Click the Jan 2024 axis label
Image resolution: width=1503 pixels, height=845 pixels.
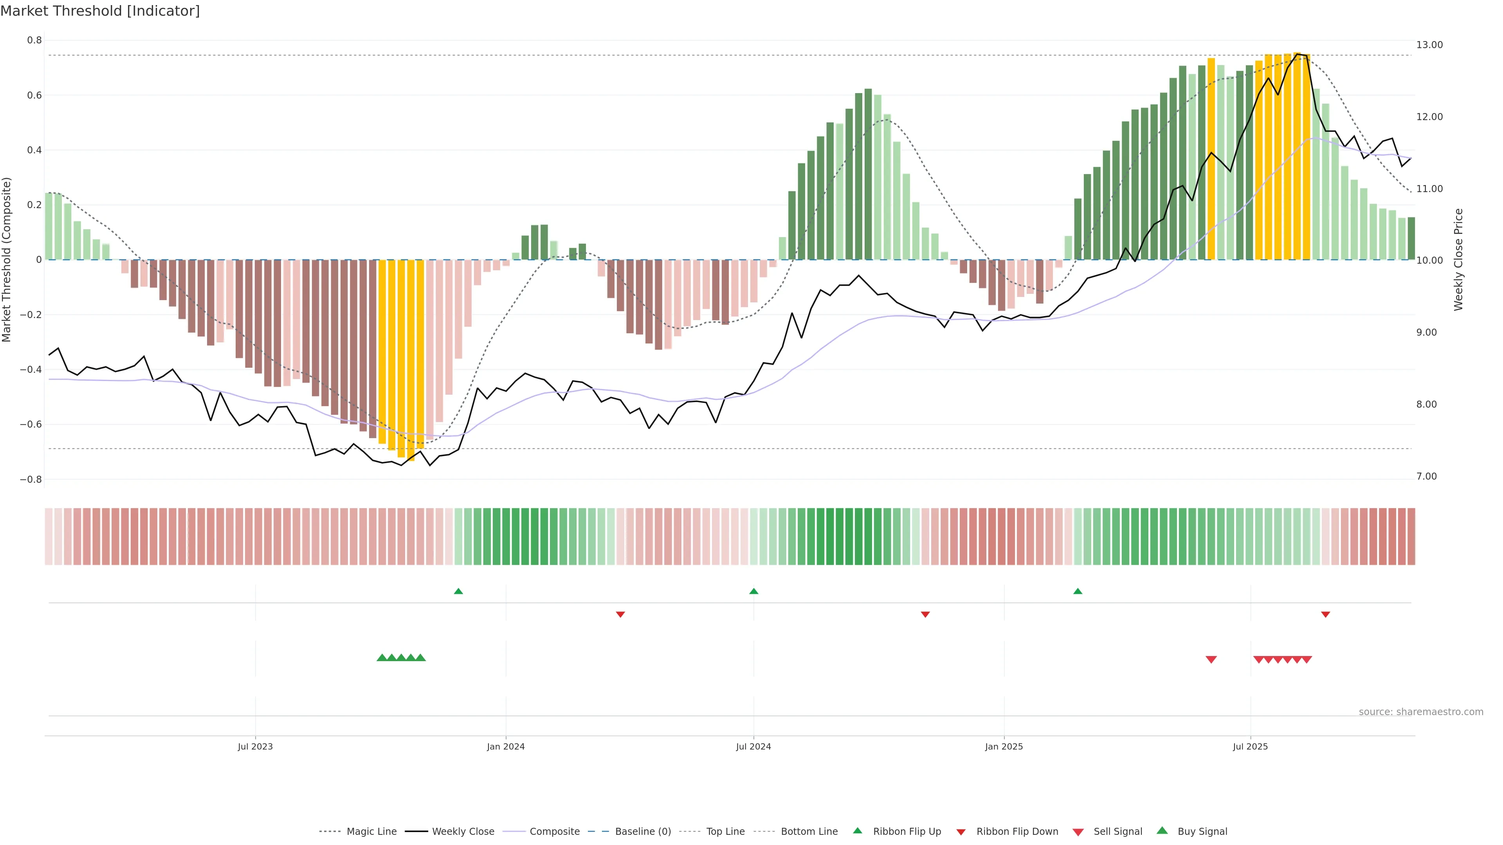(x=506, y=746)
